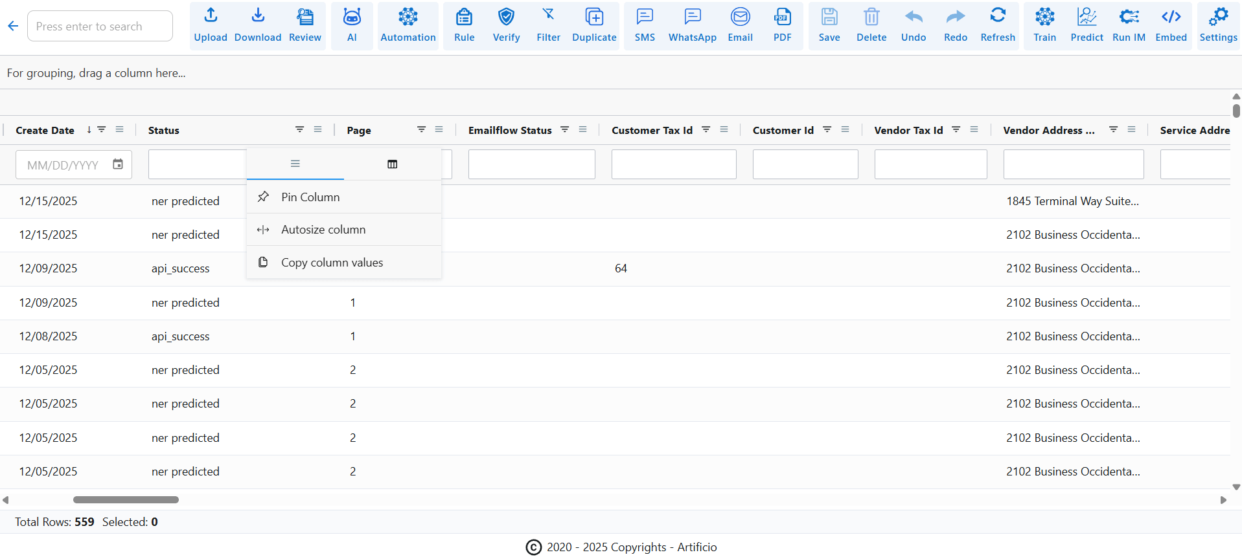Image resolution: width=1242 pixels, height=557 pixels.
Task: Choose Copy column values option
Action: tap(344, 262)
